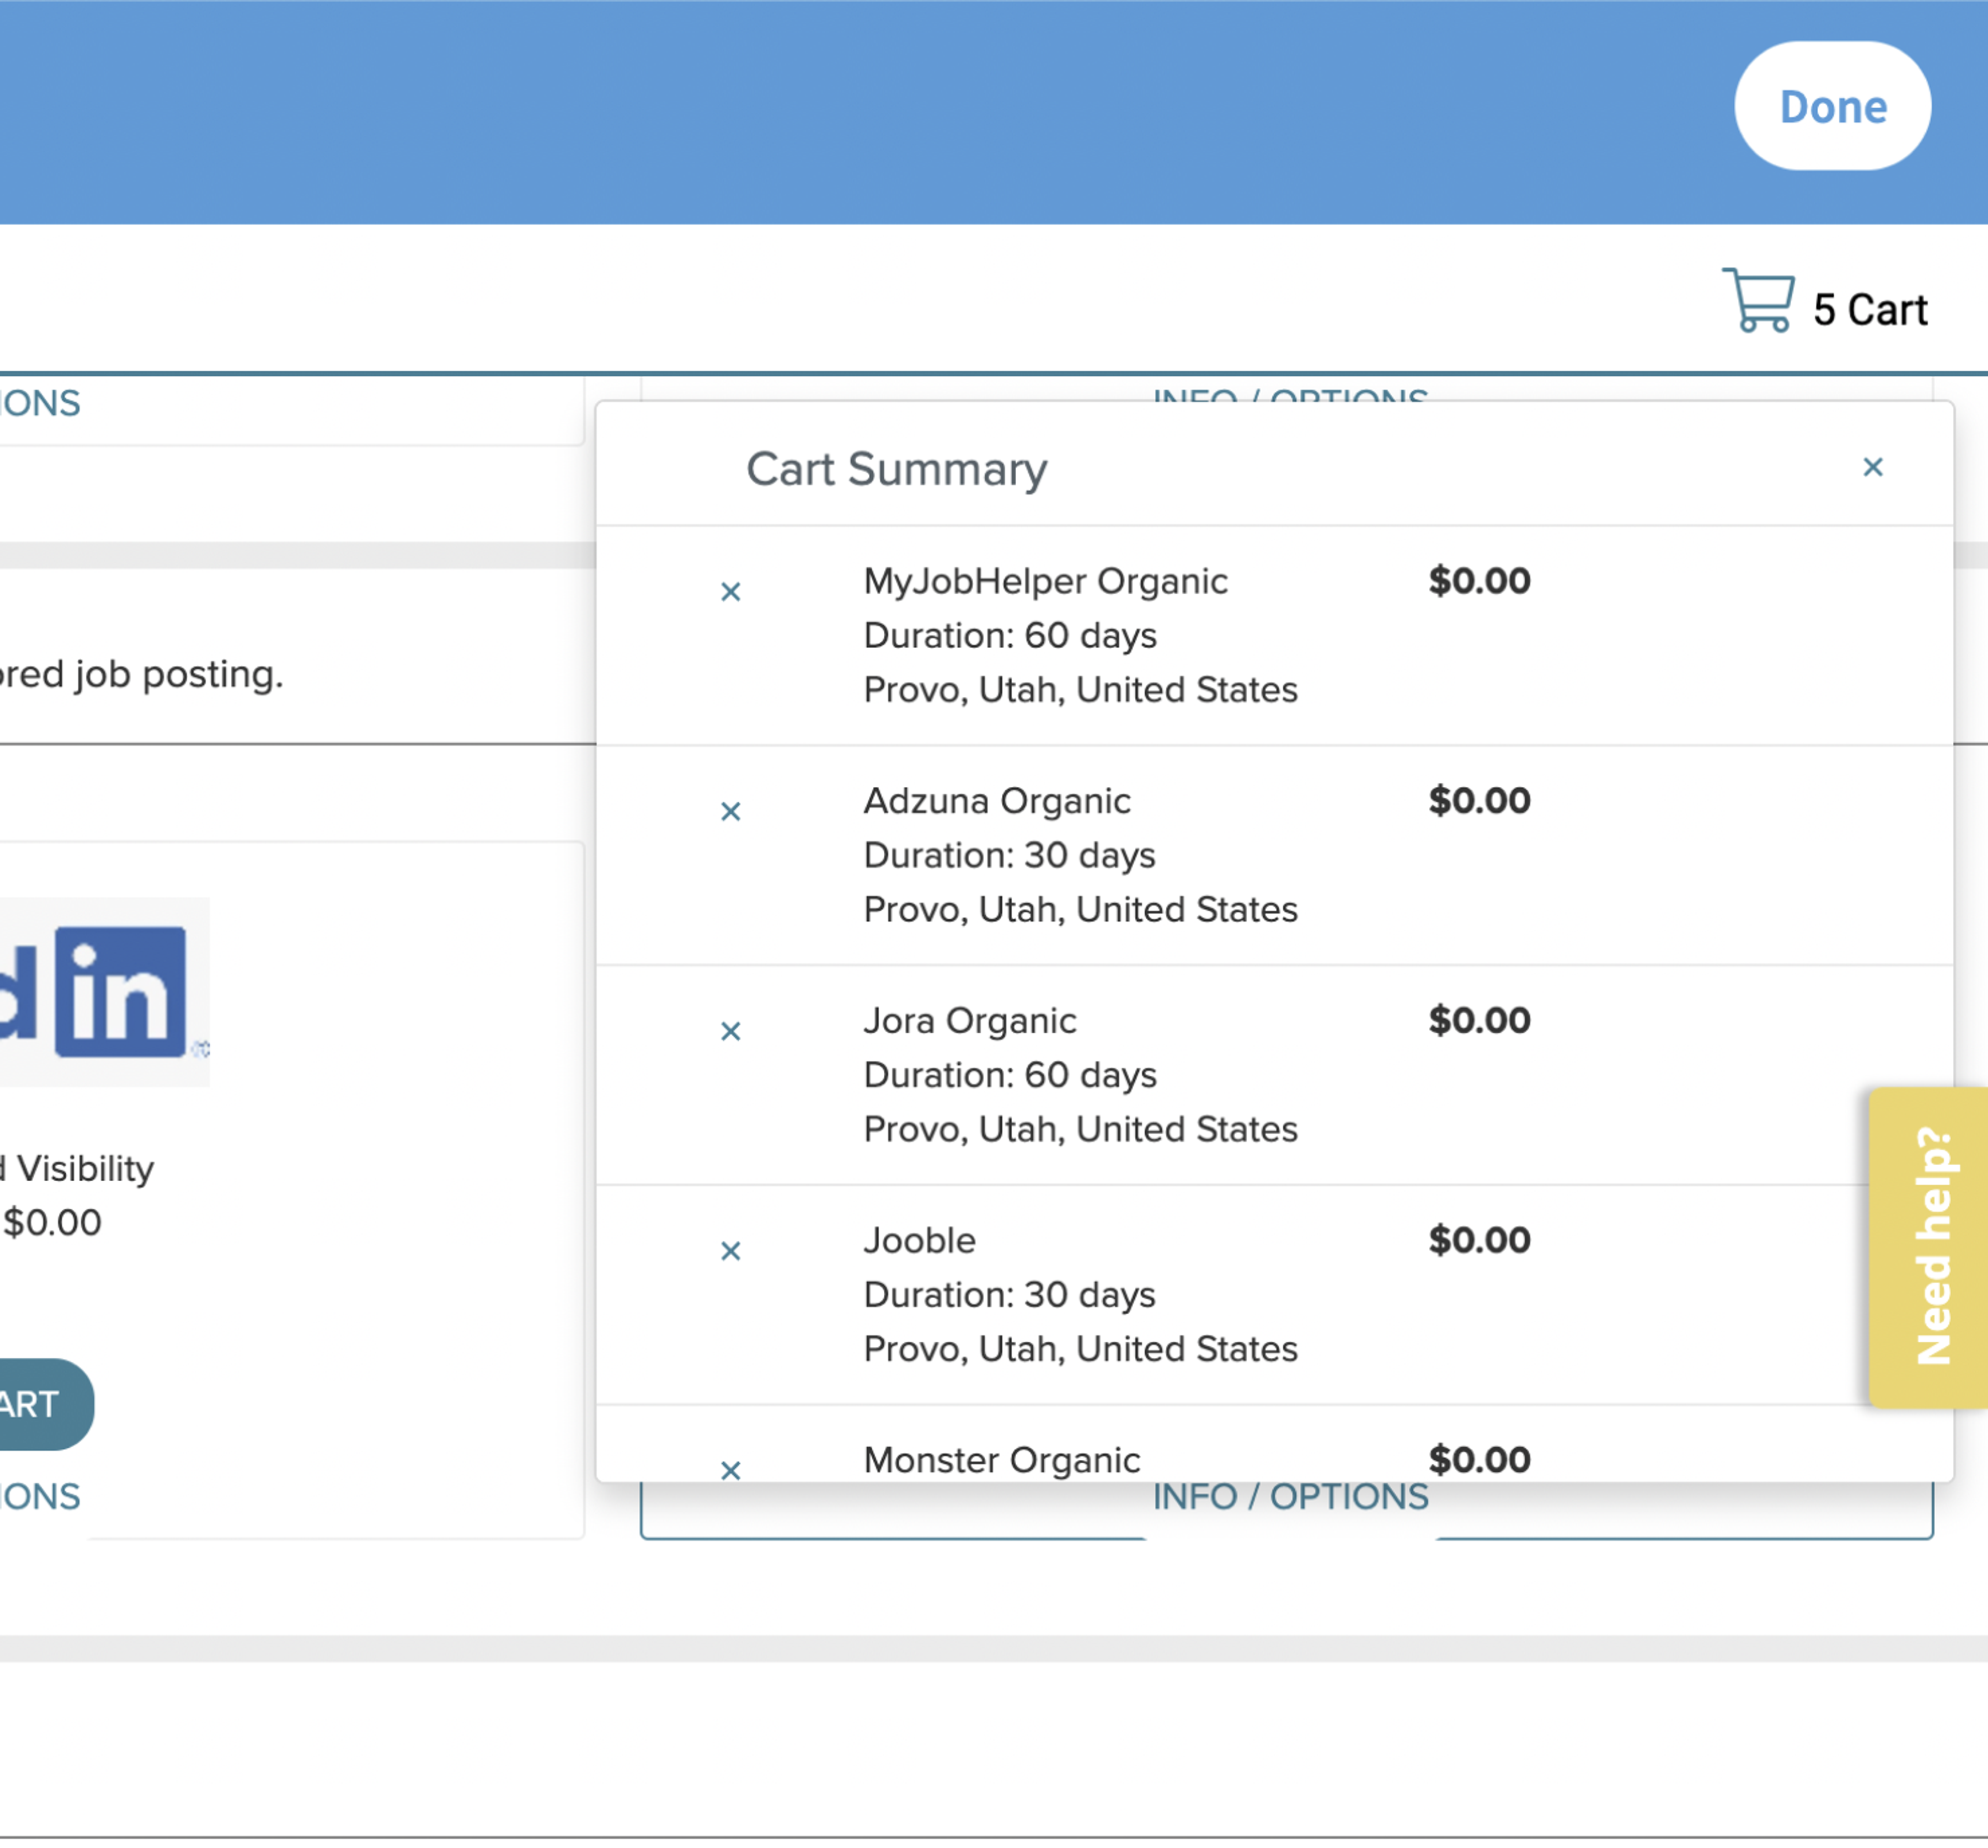
Task: Open the options link under the LinkedIn card
Action: [x=40, y=1497]
